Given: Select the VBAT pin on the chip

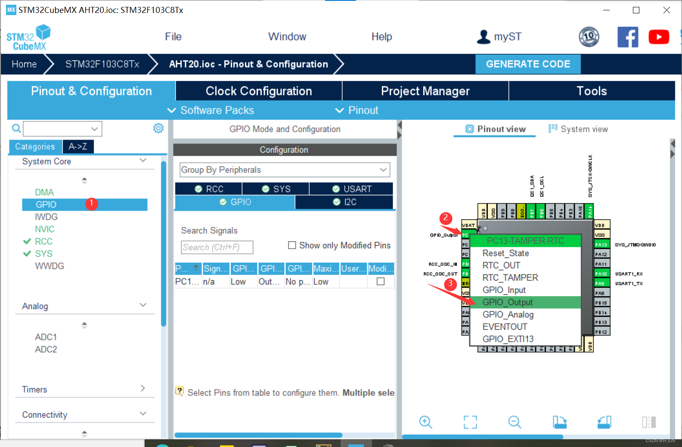Looking at the screenshot, I should (468, 225).
